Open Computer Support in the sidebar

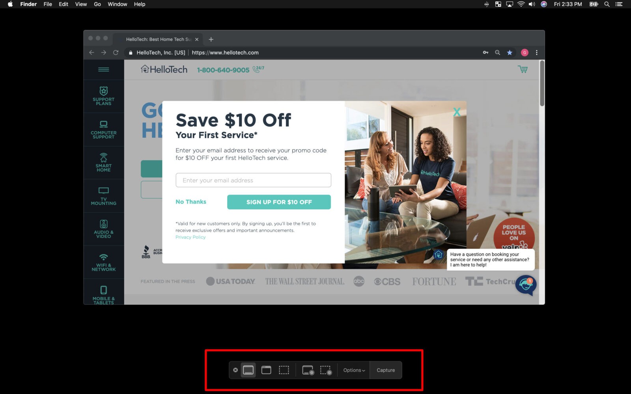pos(104,130)
